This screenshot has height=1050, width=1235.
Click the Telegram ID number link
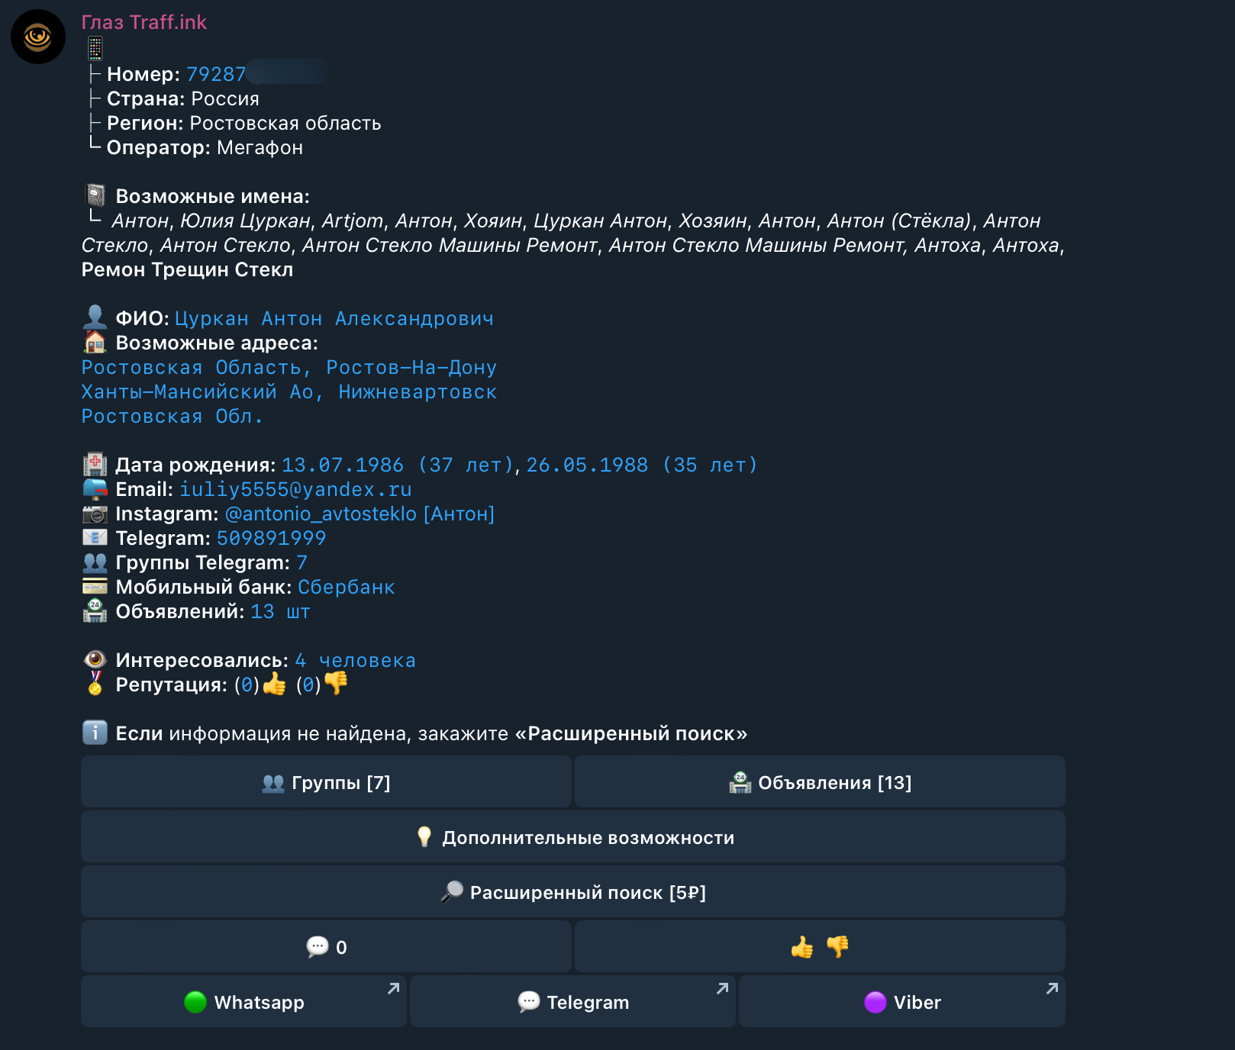click(271, 538)
